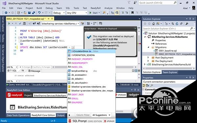Click in the Quick Launch search box
The width and height of the screenshot is (197, 123).
click(158, 3)
